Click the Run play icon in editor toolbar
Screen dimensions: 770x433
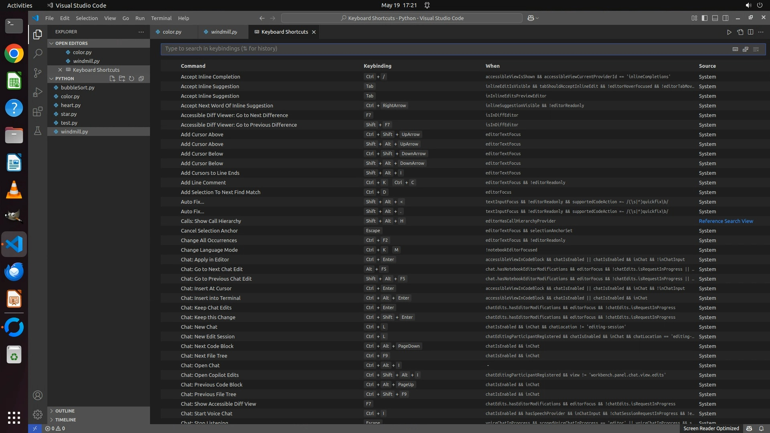[x=729, y=32]
